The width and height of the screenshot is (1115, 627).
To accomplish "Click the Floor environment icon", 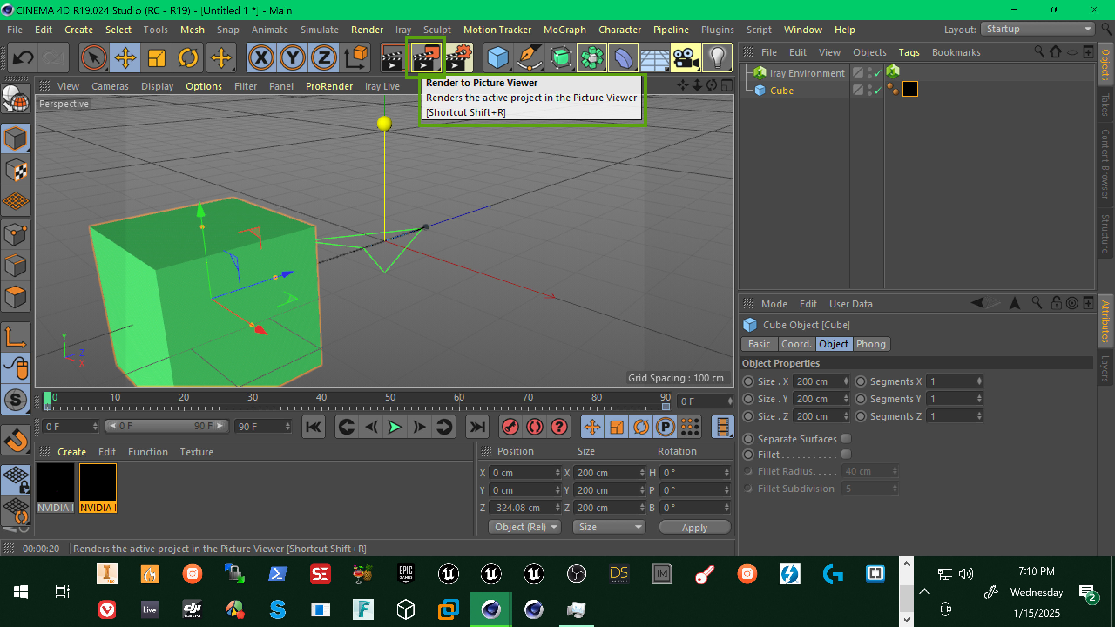I will pos(654,57).
